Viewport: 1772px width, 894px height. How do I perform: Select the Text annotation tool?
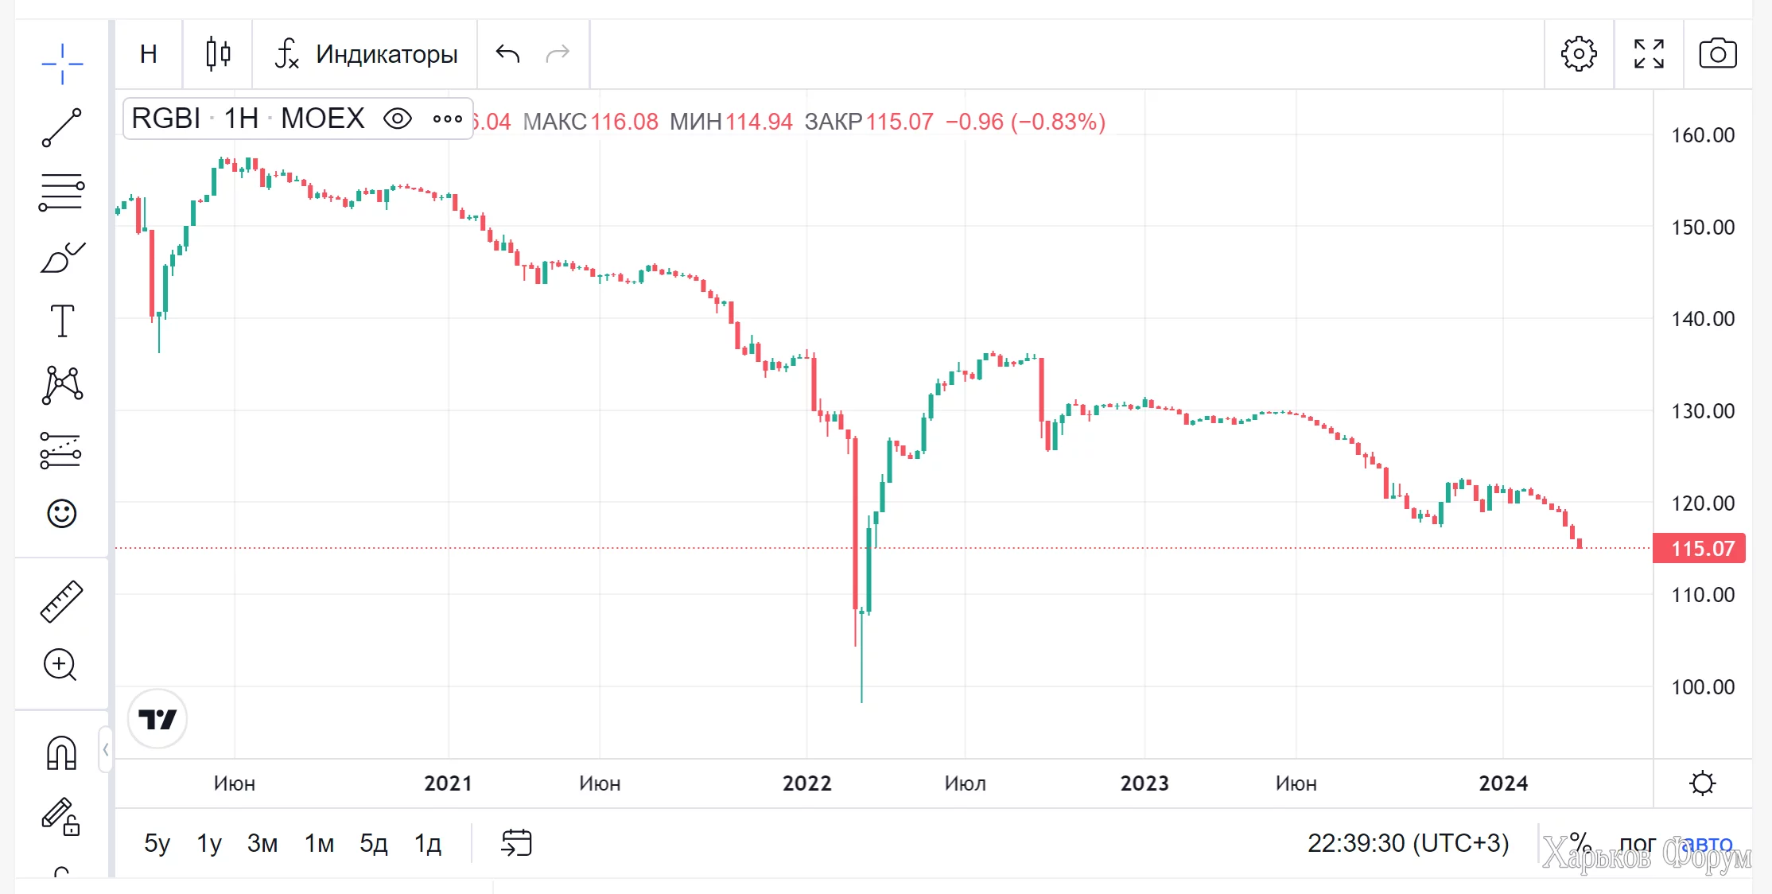coord(62,321)
